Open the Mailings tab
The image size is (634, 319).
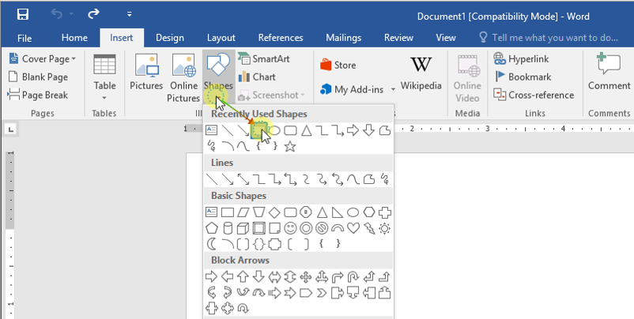pyautogui.click(x=344, y=38)
